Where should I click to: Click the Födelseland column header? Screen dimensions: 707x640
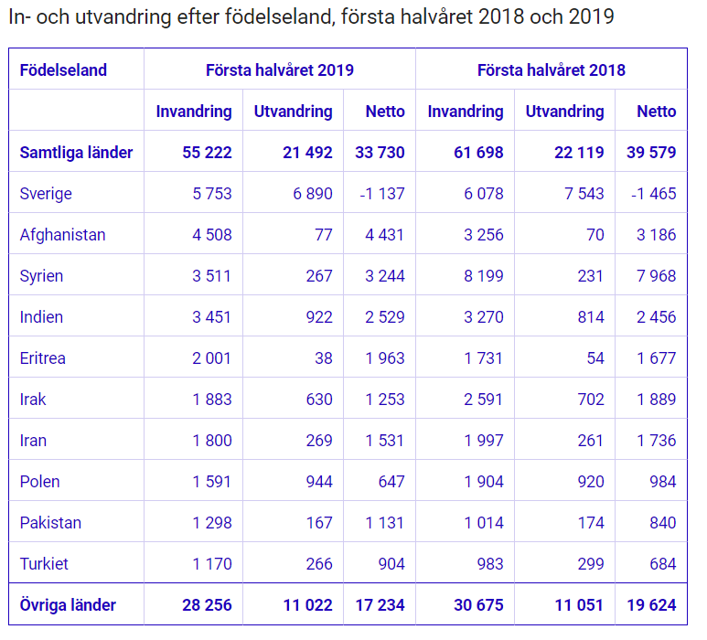pyautogui.click(x=63, y=70)
